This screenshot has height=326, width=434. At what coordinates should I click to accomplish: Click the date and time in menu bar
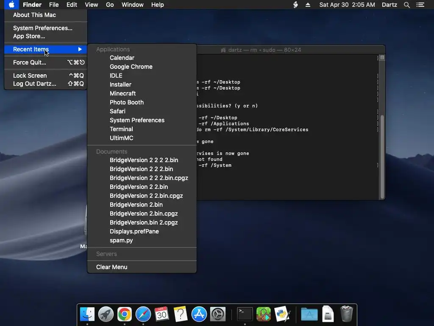click(x=347, y=5)
